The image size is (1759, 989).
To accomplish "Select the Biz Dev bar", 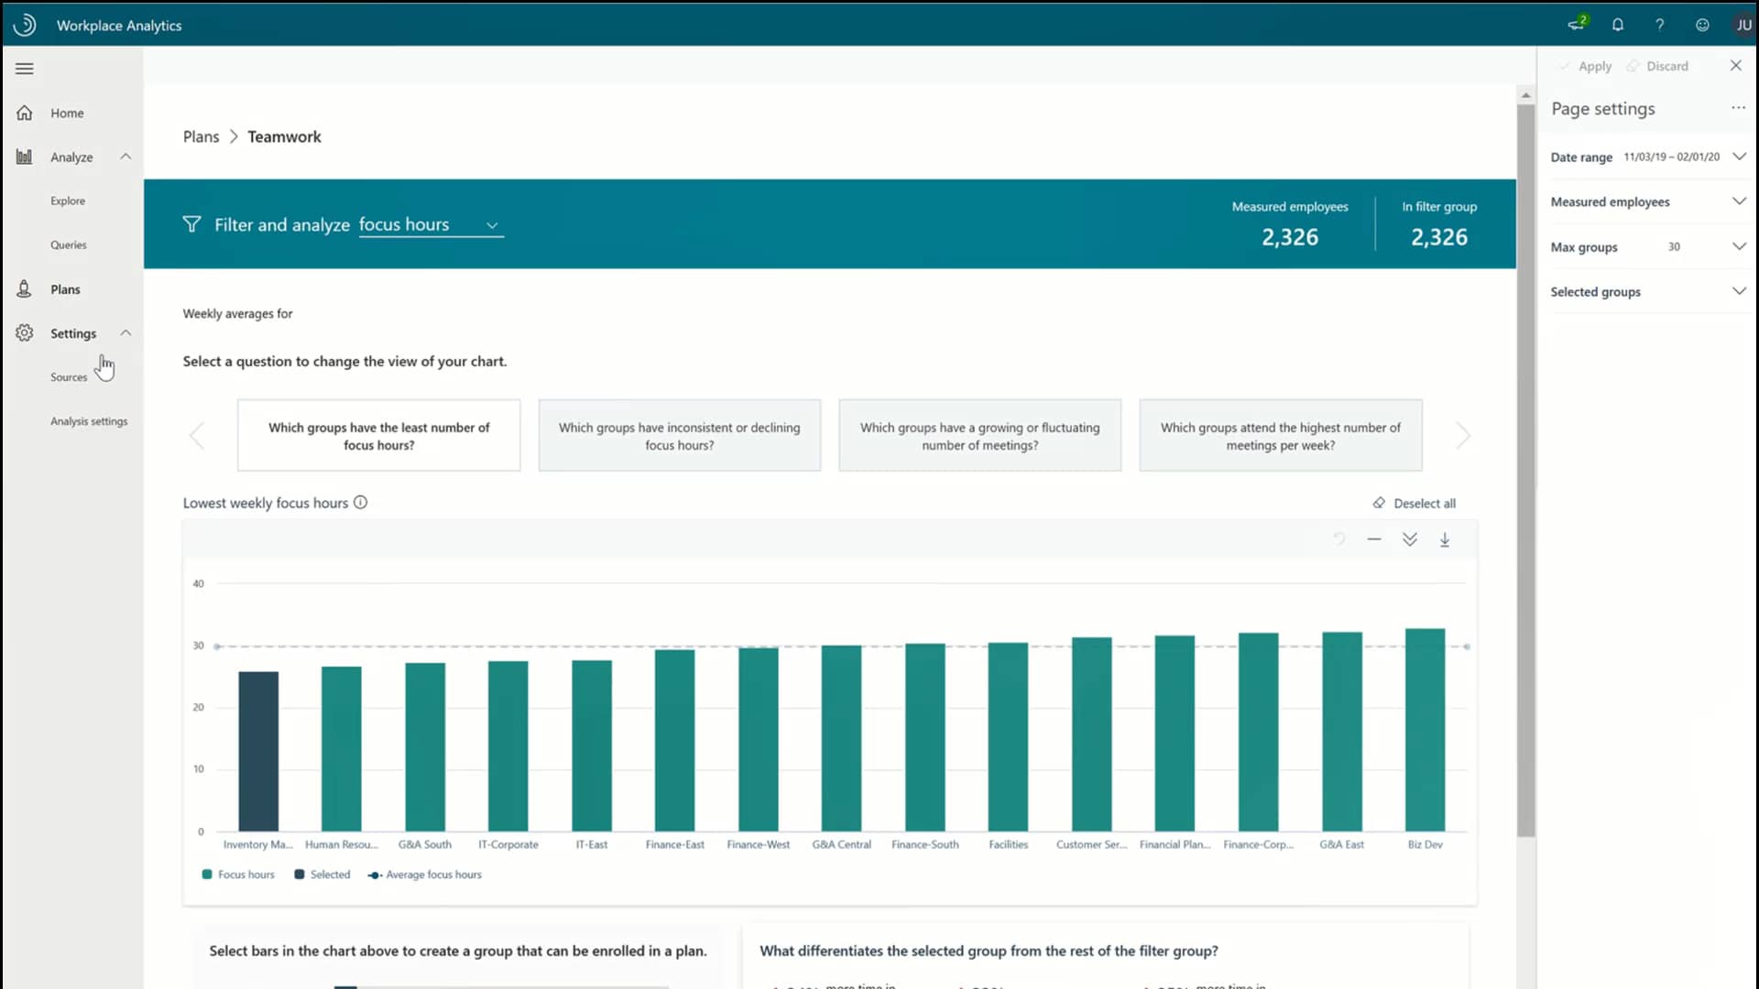I will coord(1426,730).
